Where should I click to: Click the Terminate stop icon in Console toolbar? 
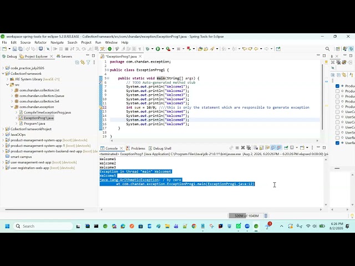237,148
